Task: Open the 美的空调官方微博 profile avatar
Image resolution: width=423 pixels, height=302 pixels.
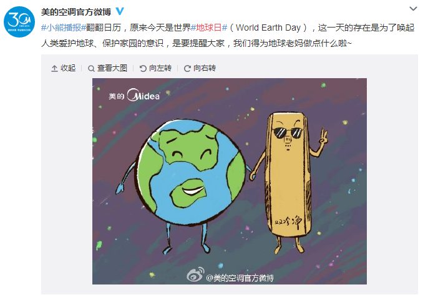Action: tap(19, 22)
